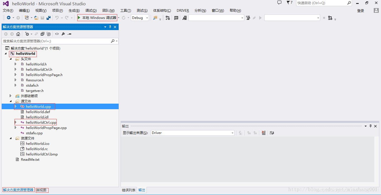Viewport: 381px width, 195px height.
Task: Click the Save All disks icon
Action: (x=49, y=18)
